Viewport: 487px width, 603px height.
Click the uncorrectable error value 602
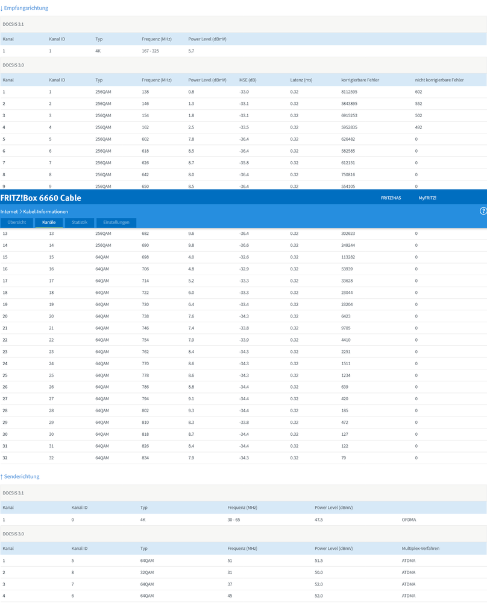click(x=418, y=92)
